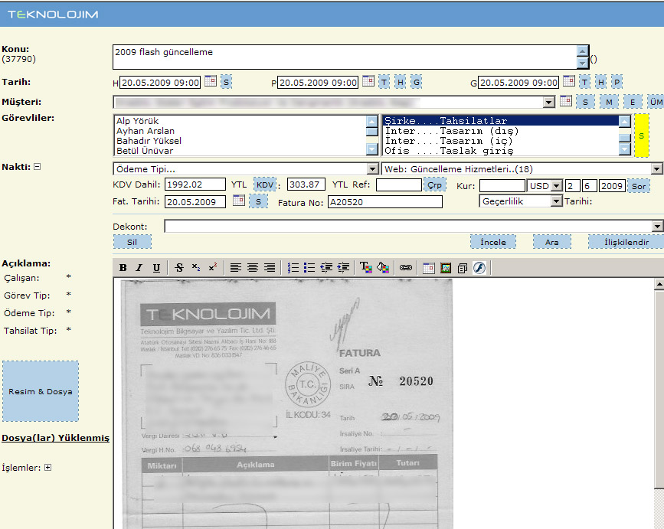The height and width of the screenshot is (529, 664).
Task: Click scroll-down arrow of Görevliler list
Action: click(x=371, y=149)
